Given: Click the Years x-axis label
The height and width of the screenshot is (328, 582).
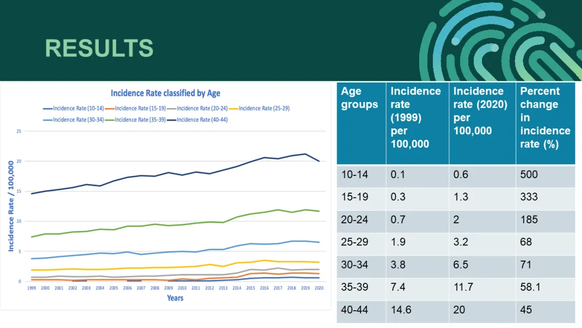Looking at the screenshot, I should click(175, 298).
